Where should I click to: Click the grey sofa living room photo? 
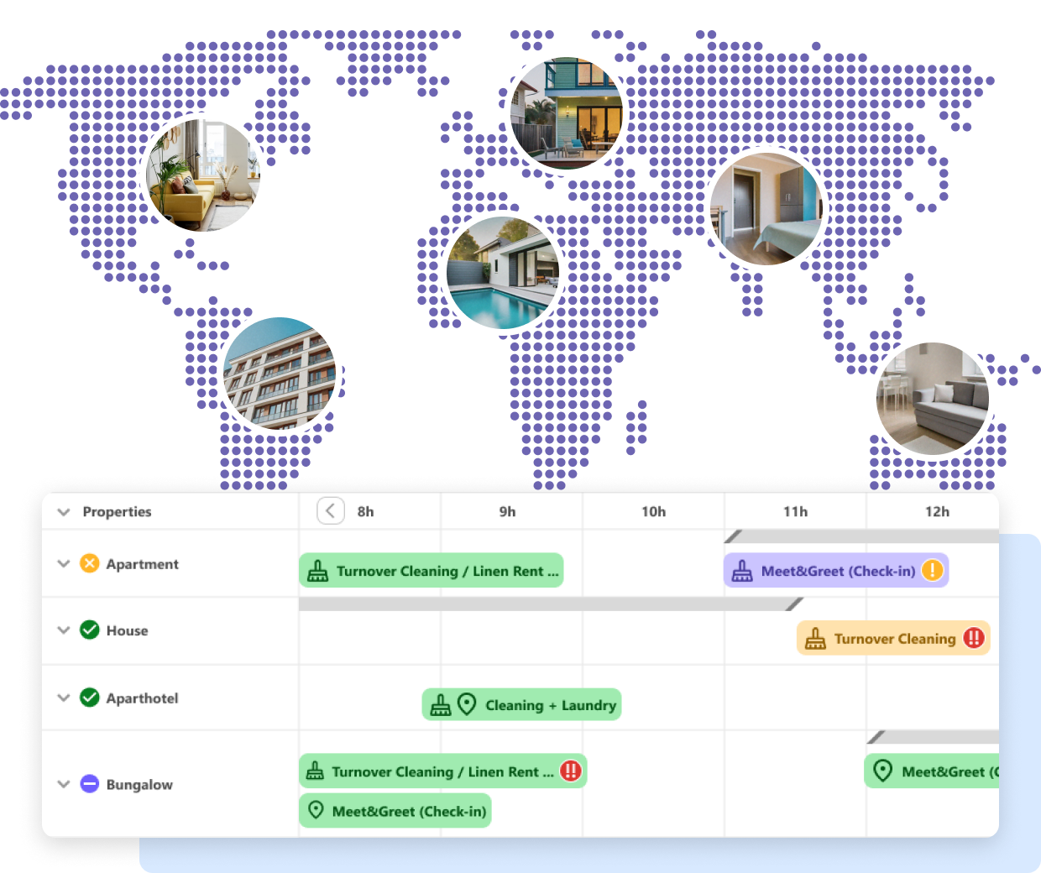[x=933, y=399]
